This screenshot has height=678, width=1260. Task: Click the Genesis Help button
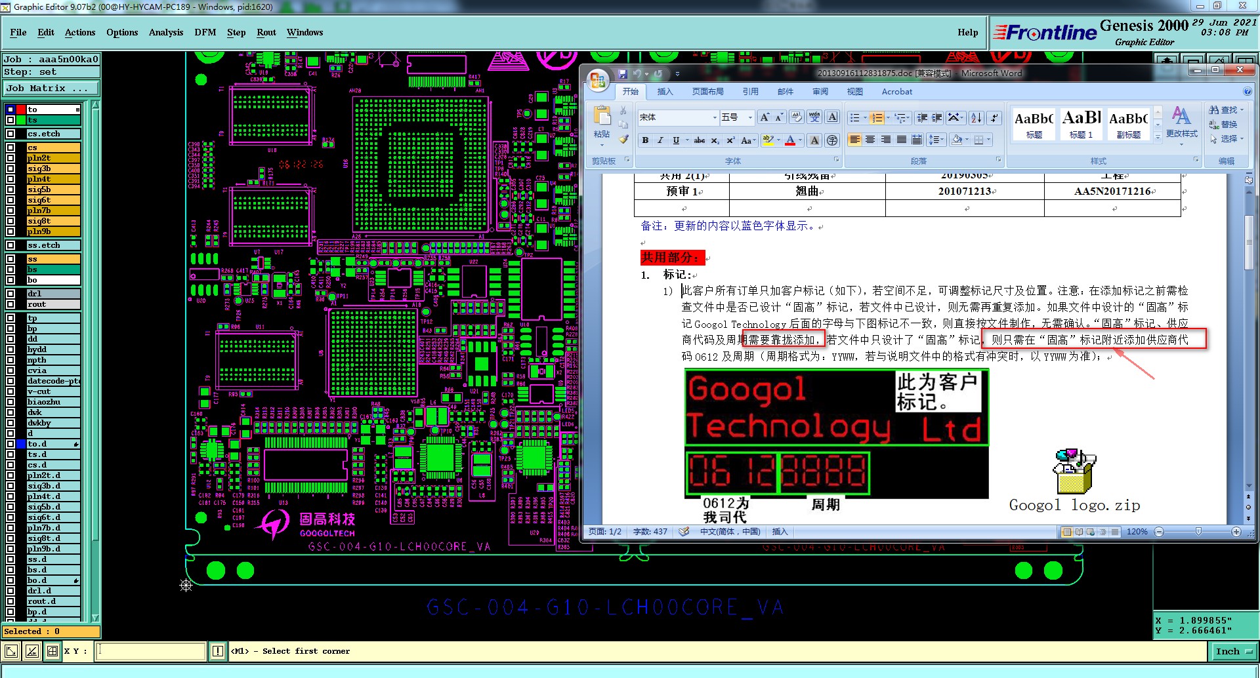[x=967, y=32]
